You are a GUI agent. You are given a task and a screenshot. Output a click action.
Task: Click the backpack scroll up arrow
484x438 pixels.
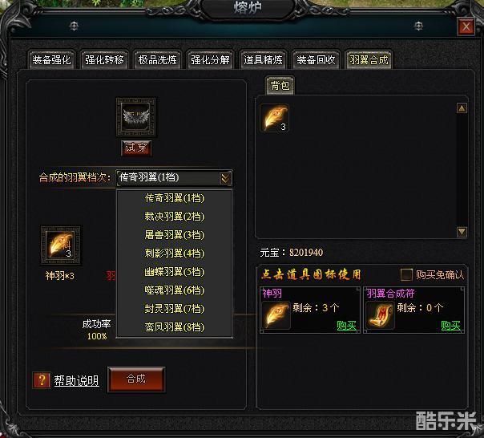[462, 108]
